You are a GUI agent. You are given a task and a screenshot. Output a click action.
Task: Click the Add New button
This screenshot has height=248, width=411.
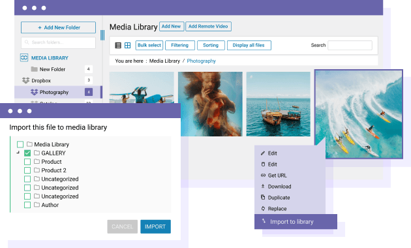pyautogui.click(x=172, y=26)
